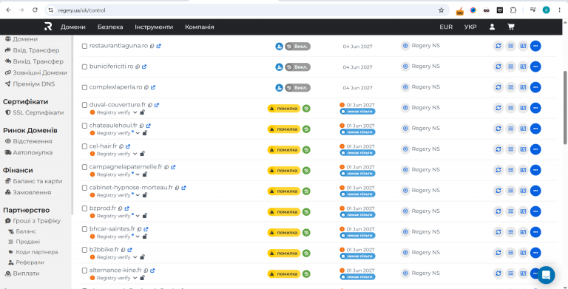Bookmark this page with the star icon
The image size is (568, 289).
441,10
